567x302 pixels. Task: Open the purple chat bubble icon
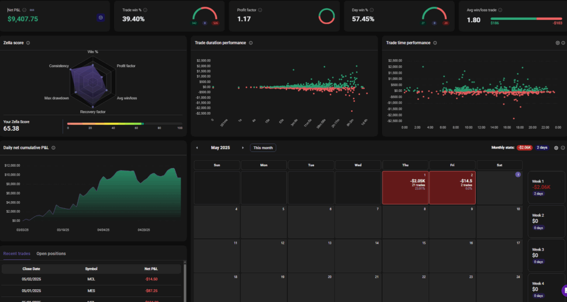[564, 290]
